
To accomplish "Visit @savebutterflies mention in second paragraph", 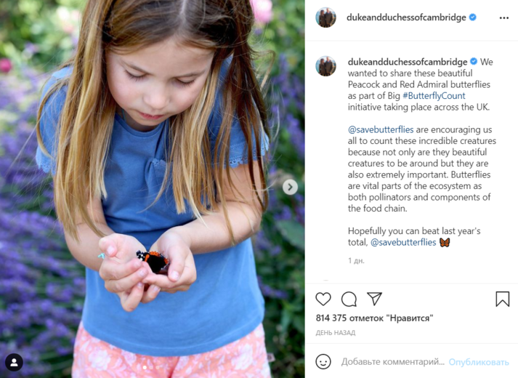I will coord(381,129).
